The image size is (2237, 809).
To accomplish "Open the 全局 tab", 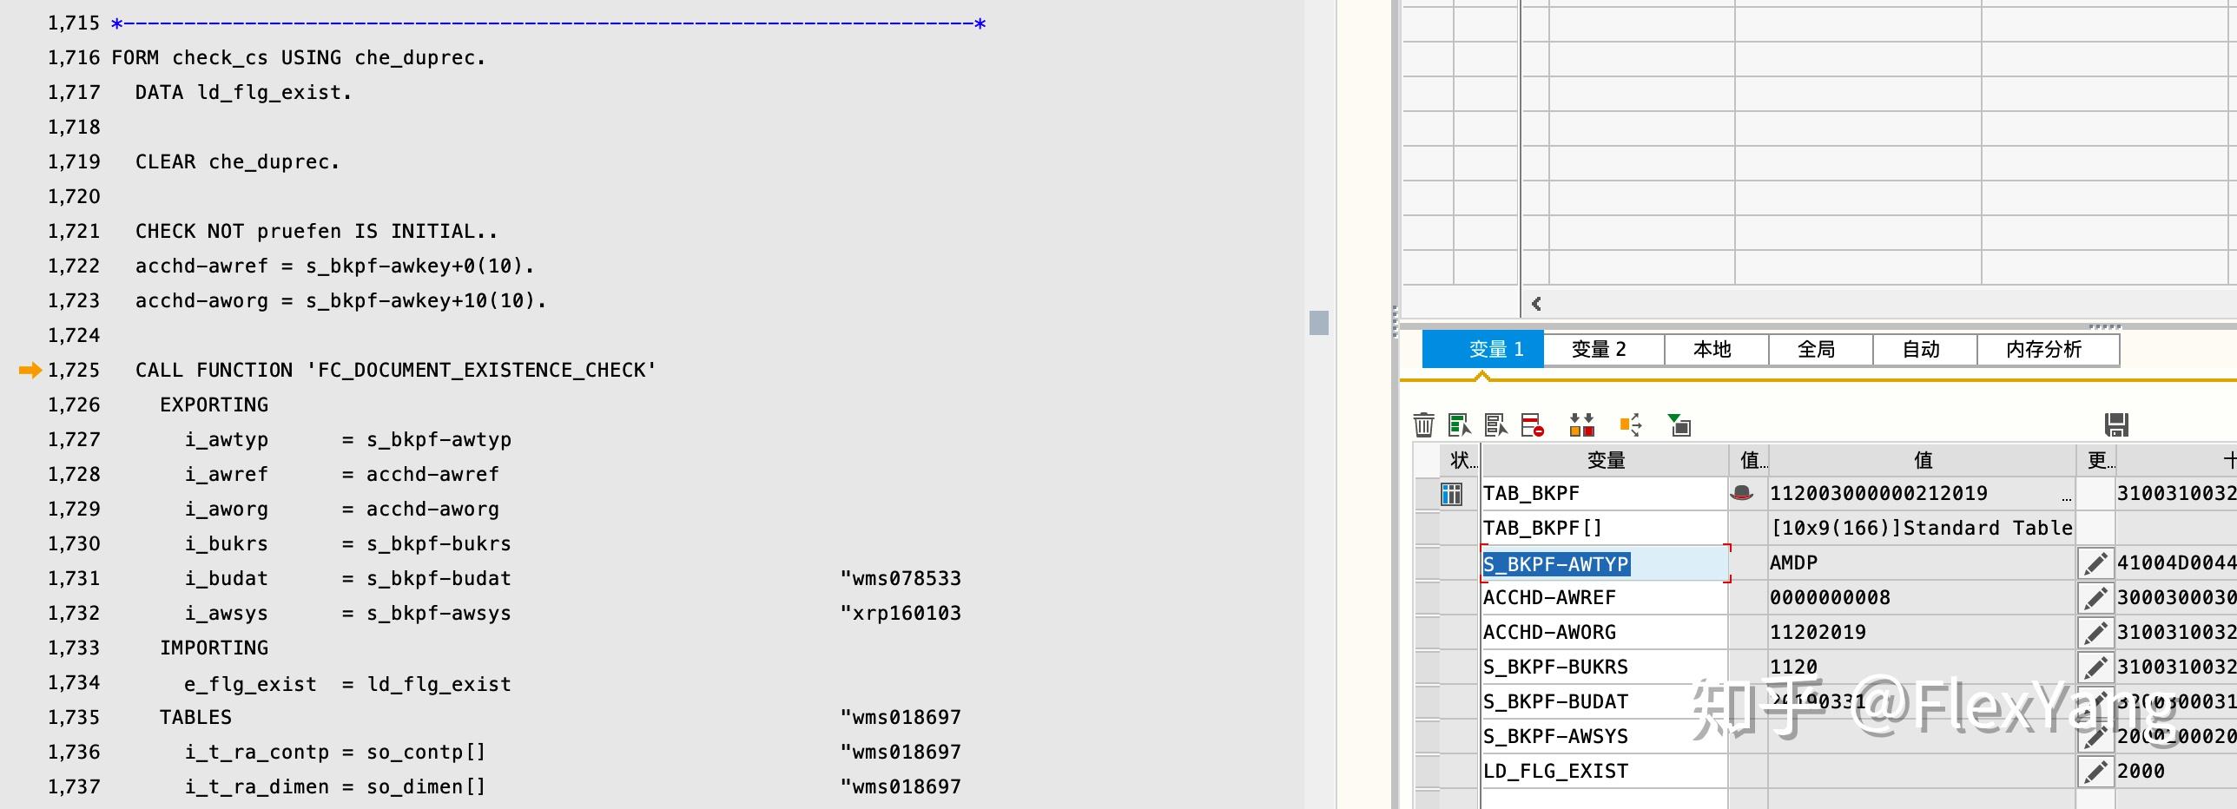I will click(x=1820, y=349).
